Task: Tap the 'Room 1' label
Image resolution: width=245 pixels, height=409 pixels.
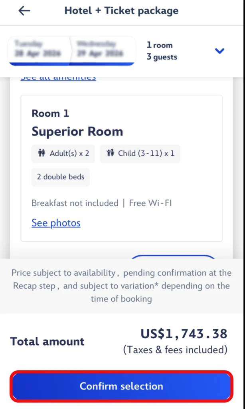Action: [50, 113]
